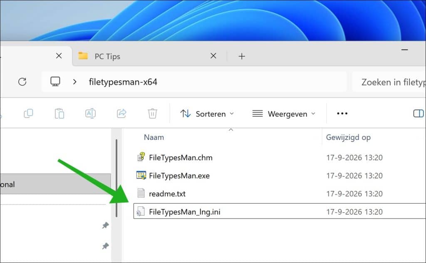Viewport: 426px width, 263px height.
Task: Click the text document icon of readme.txt
Action: [141, 193]
